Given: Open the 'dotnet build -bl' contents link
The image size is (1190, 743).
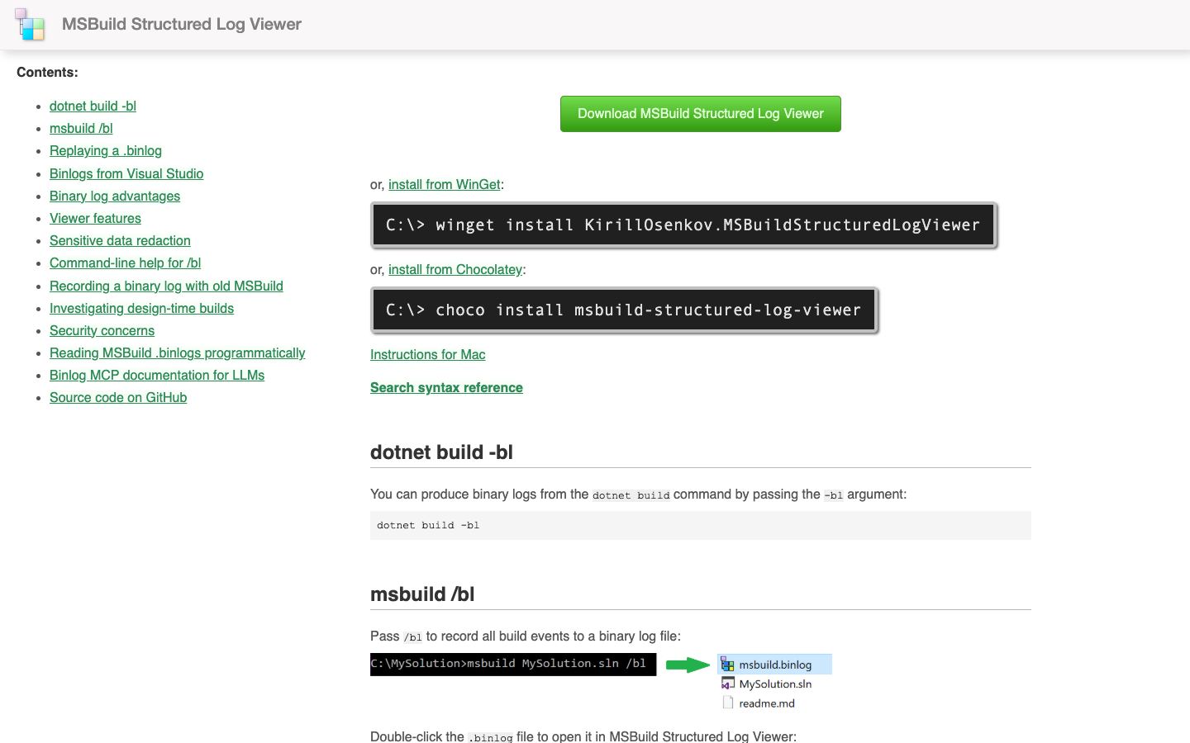Looking at the screenshot, I should [93, 106].
